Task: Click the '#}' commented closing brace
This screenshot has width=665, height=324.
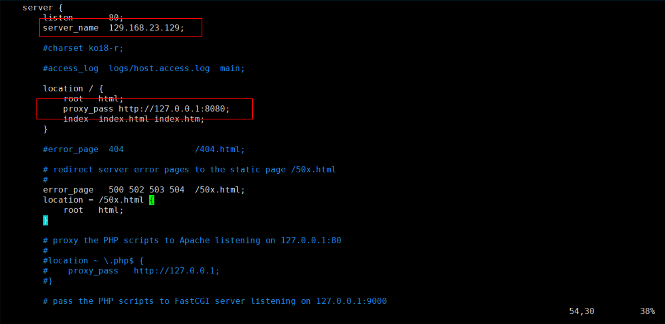Action: (x=48, y=281)
